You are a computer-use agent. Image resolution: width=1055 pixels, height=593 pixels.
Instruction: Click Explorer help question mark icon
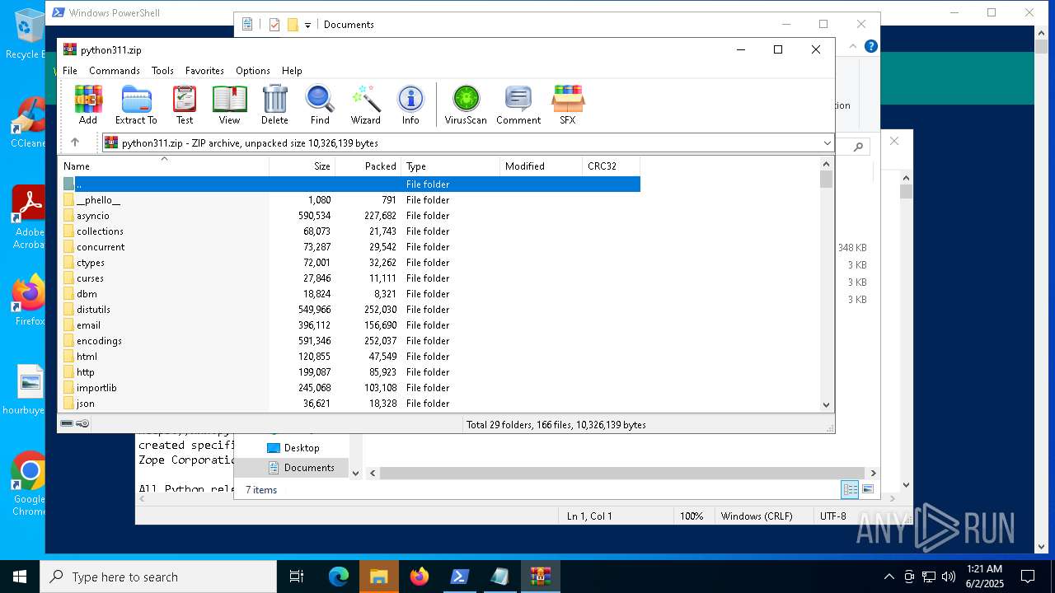click(x=870, y=46)
